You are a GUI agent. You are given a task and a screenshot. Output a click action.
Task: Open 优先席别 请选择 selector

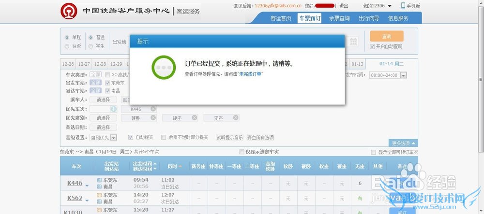(x=103, y=118)
